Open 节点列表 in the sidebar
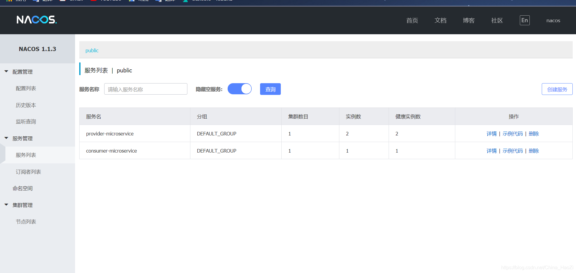Viewport: 576px width, 273px height. pos(26,222)
